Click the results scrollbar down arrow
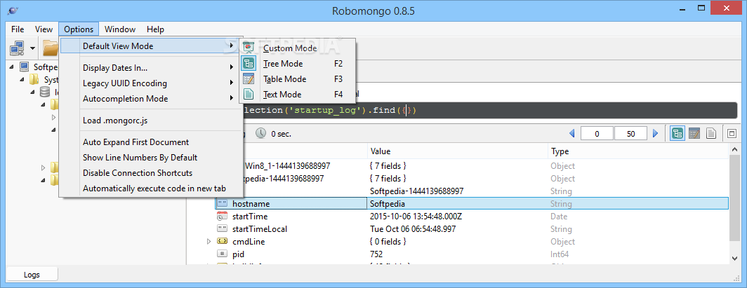The height and width of the screenshot is (288, 747). tap(735, 258)
